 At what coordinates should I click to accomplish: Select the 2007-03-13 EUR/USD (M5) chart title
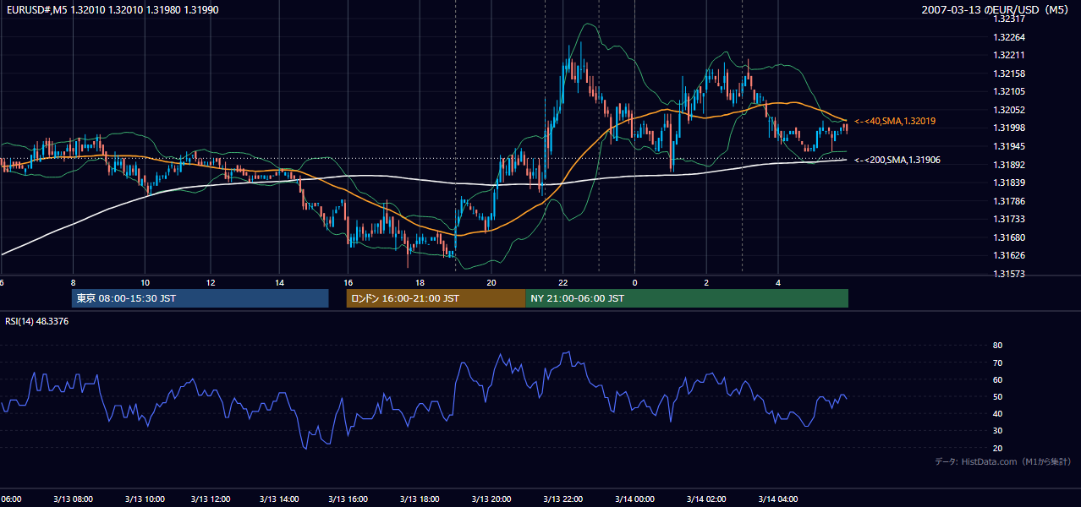[996, 9]
